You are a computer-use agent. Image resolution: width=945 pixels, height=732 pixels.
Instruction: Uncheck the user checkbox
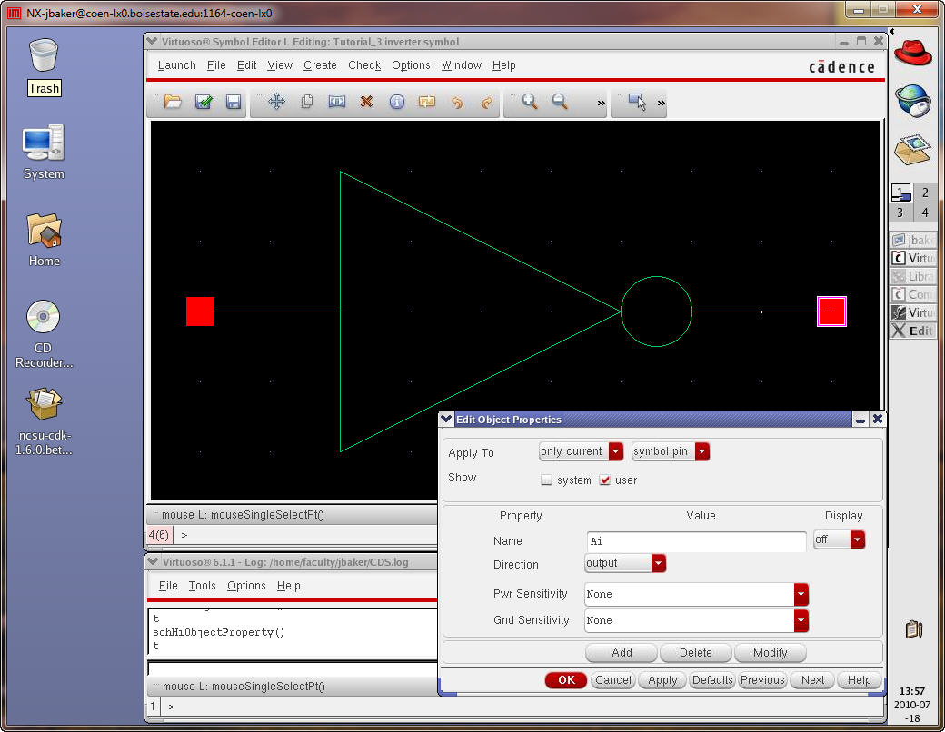click(605, 480)
